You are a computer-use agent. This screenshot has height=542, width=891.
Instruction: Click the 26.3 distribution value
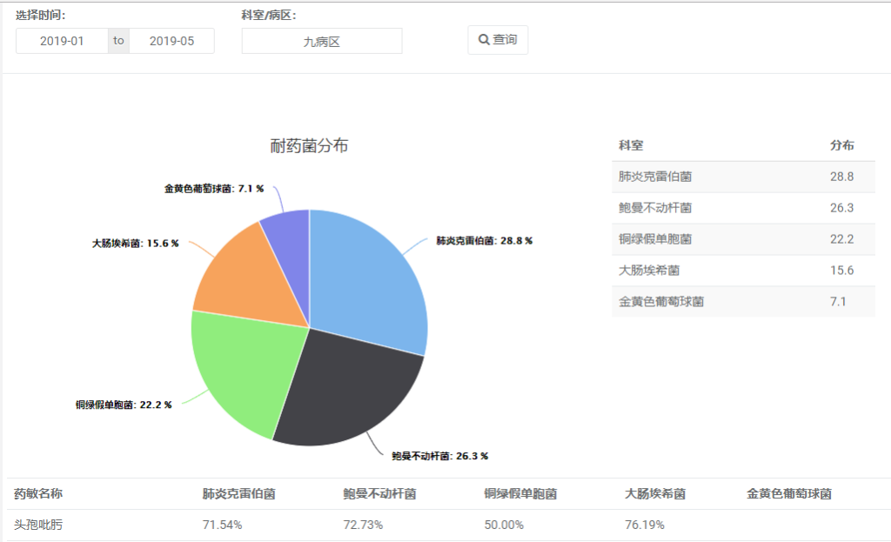coord(841,208)
